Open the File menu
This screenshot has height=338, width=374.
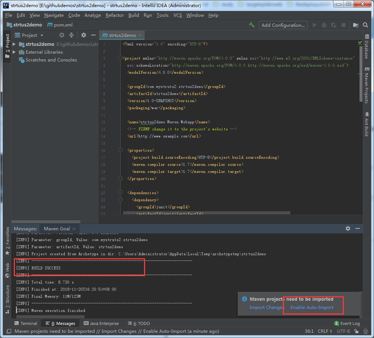pyautogui.click(x=9, y=15)
